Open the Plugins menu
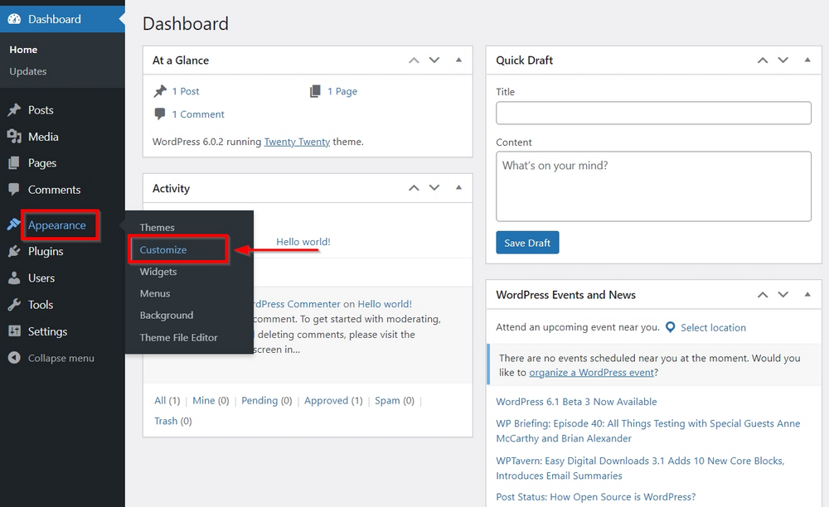Viewport: 829px width, 507px height. coord(46,251)
